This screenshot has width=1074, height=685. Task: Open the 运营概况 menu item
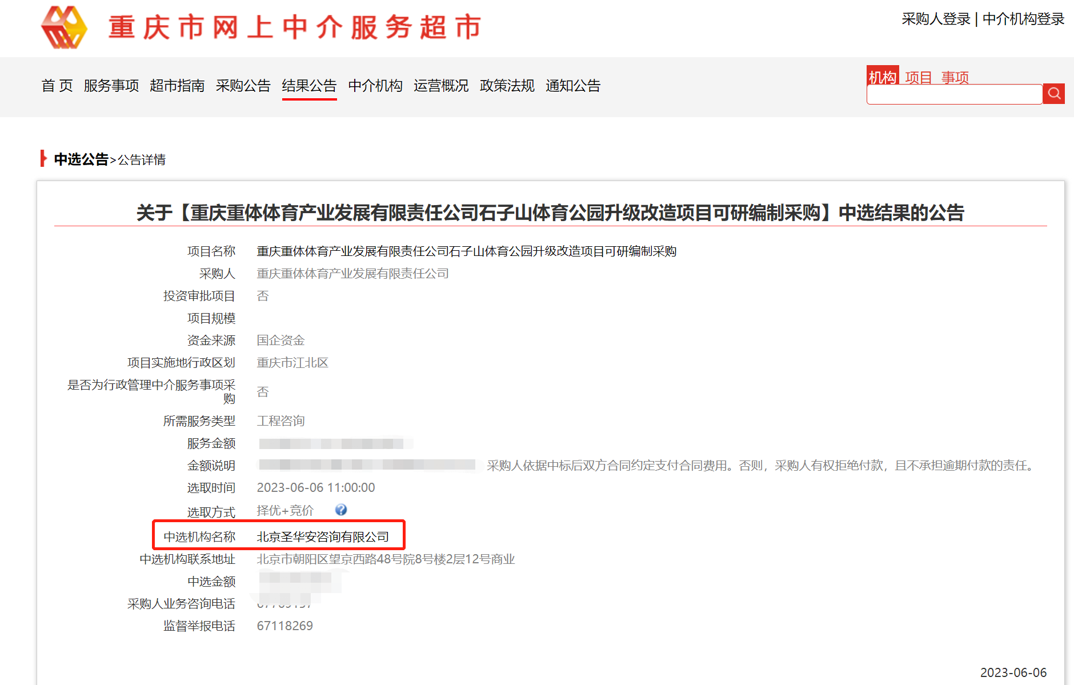[441, 86]
